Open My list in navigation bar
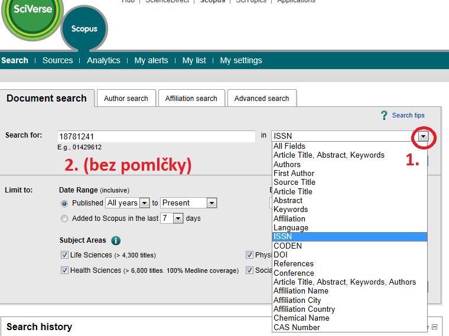The height and width of the screenshot is (336, 449). click(194, 60)
